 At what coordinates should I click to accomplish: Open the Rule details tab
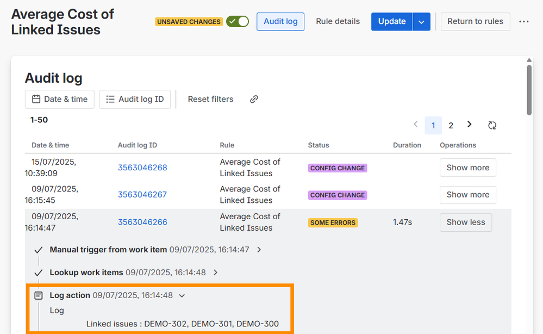(x=338, y=21)
